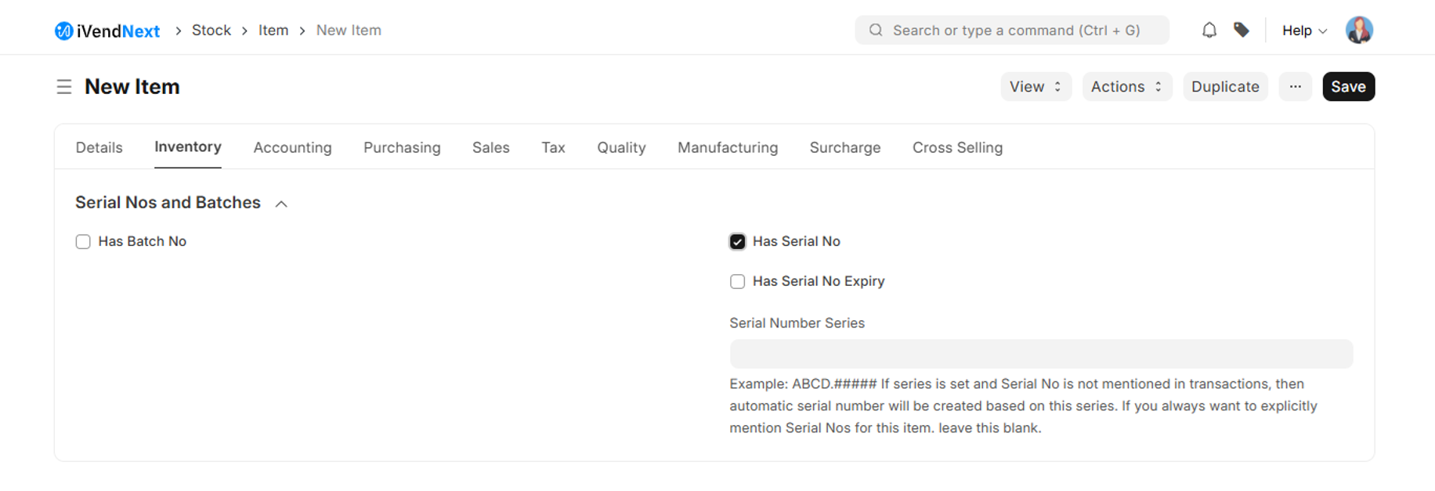Viewport: 1435px width, 491px height.
Task: Go to the Manufacturing tab
Action: click(x=727, y=148)
